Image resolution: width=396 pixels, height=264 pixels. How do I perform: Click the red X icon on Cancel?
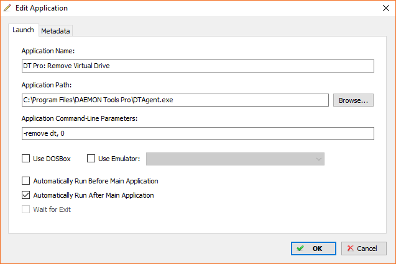[350, 249]
